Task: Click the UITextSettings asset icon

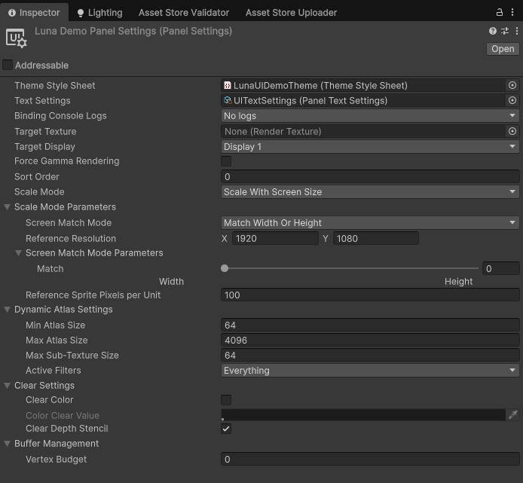Action: click(x=228, y=100)
